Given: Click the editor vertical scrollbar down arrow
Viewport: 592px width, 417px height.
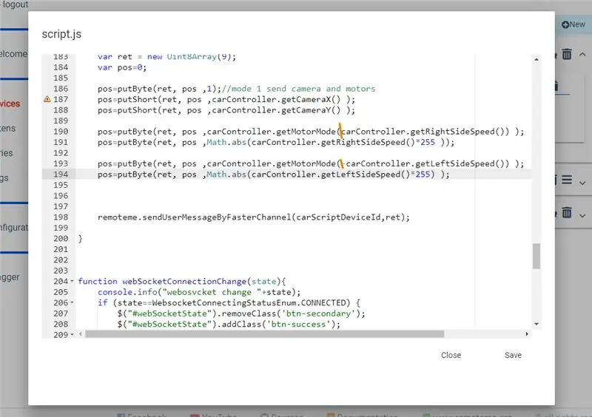Looking at the screenshot, I should click(x=536, y=324).
